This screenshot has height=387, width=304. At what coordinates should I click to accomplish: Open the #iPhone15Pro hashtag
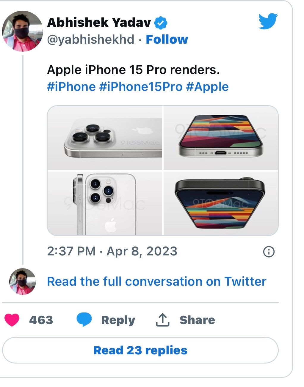coord(141,87)
